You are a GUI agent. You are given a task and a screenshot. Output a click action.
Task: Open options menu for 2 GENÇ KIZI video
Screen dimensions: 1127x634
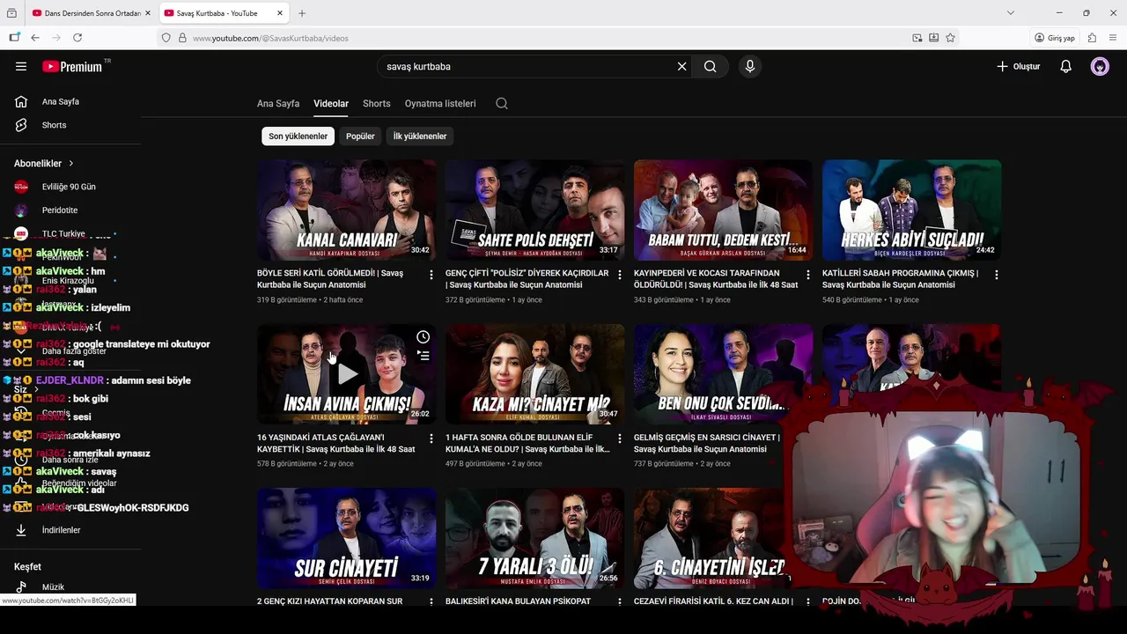pyautogui.click(x=431, y=602)
